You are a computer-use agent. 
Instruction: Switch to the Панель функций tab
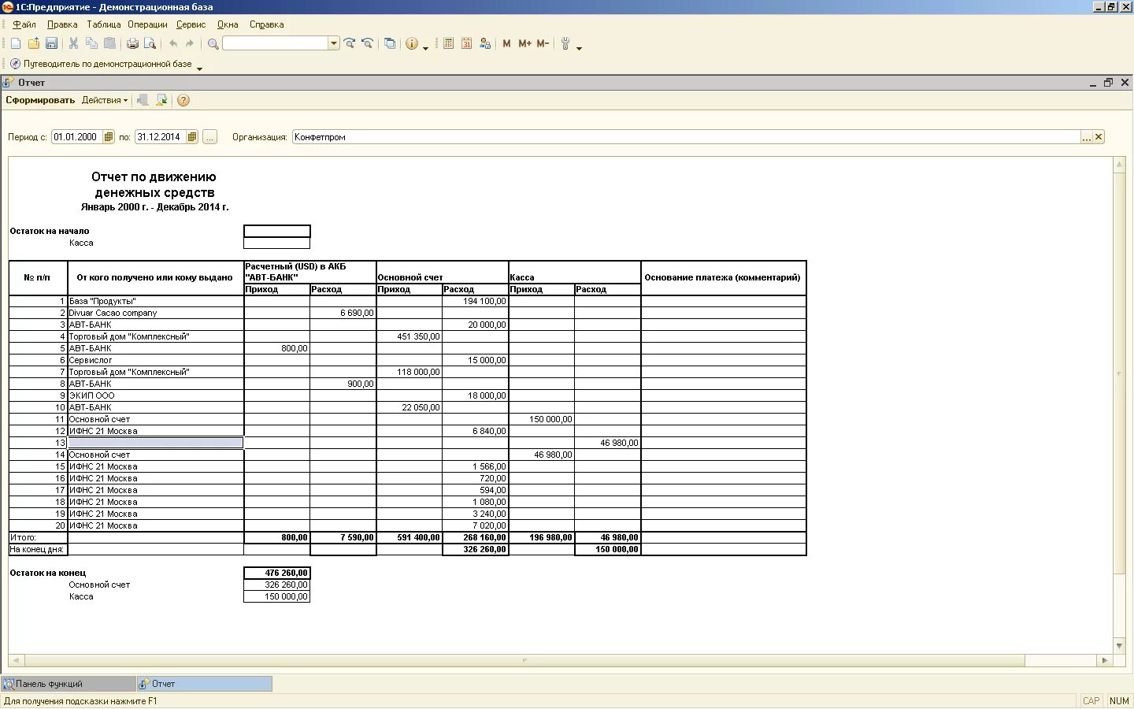click(69, 684)
